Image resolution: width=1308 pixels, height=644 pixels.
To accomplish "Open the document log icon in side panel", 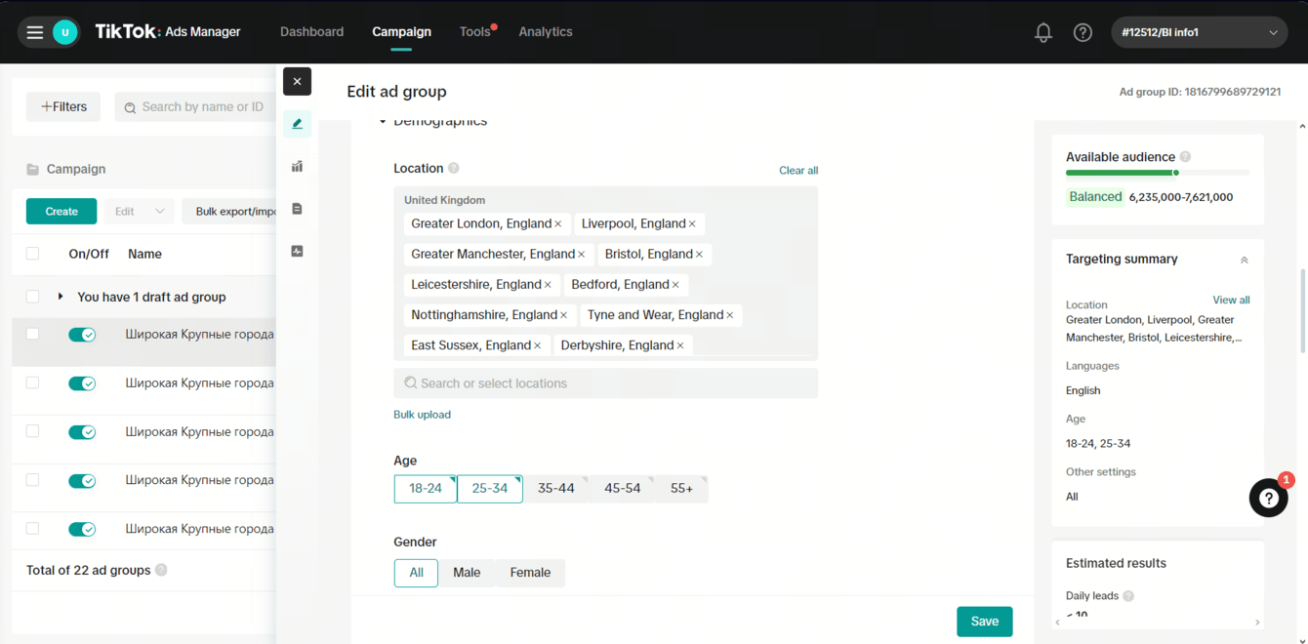I will click(298, 209).
